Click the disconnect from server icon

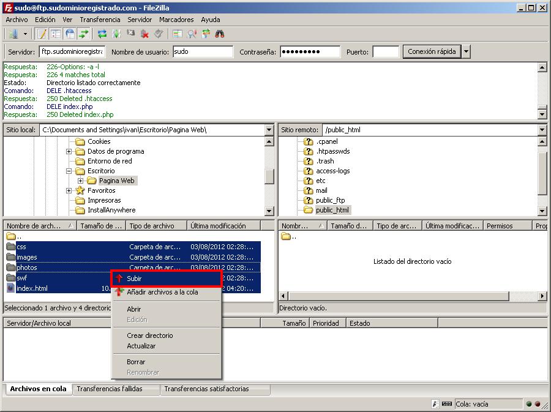(x=144, y=34)
